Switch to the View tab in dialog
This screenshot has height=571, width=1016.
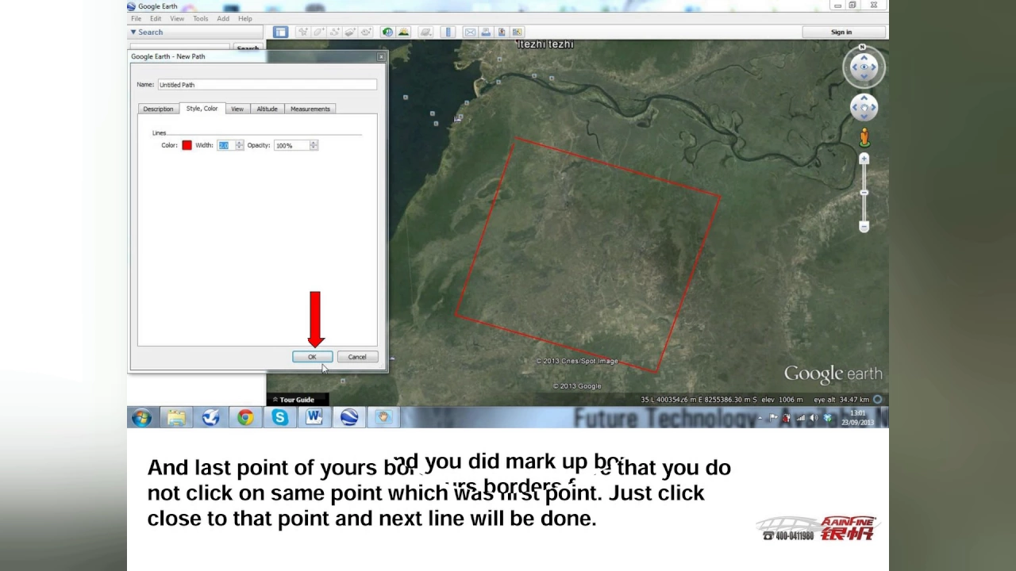click(x=237, y=109)
